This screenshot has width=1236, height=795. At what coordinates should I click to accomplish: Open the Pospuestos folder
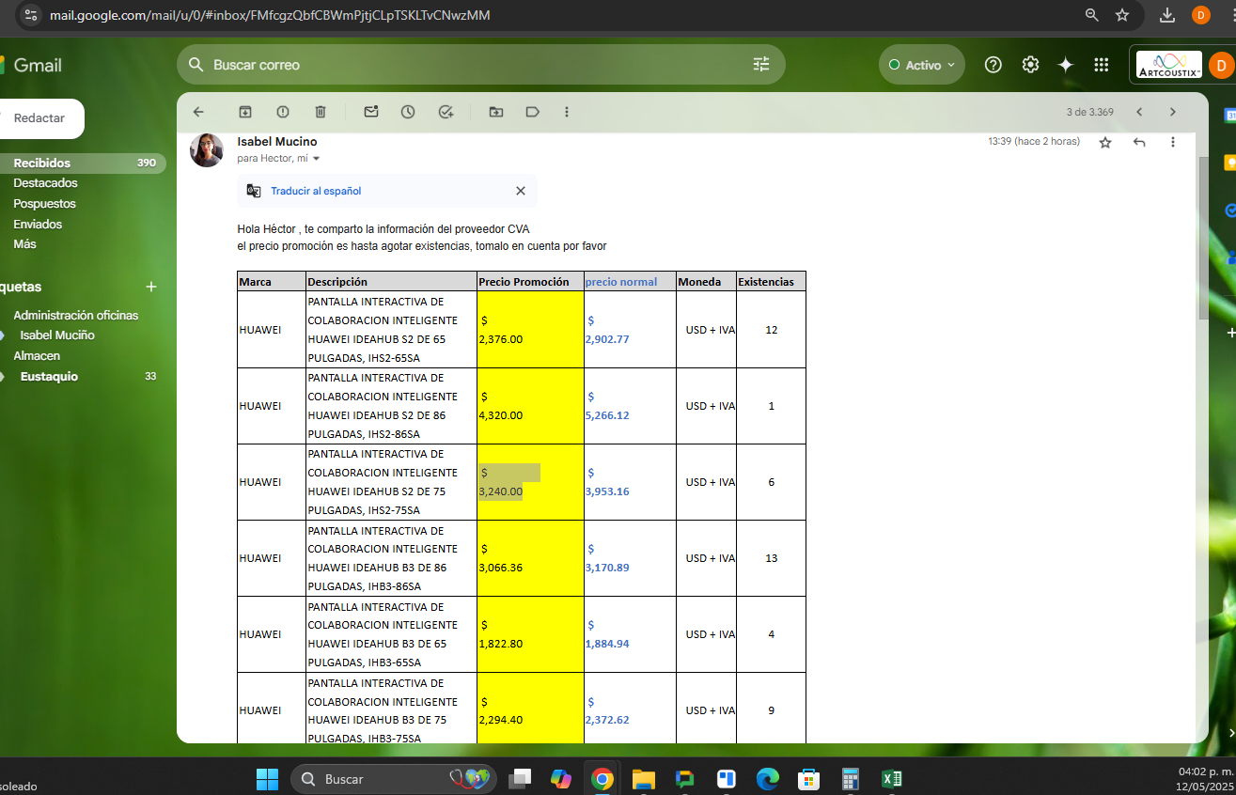tap(44, 204)
